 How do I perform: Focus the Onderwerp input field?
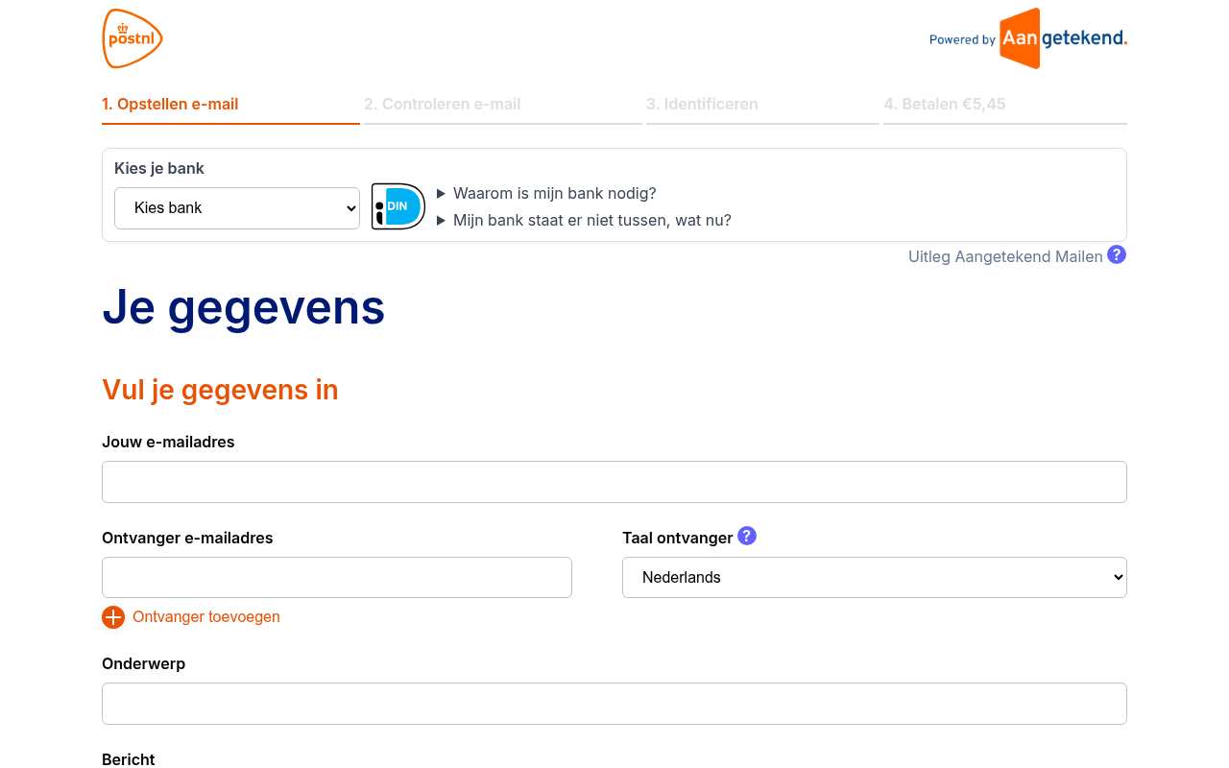coord(614,704)
